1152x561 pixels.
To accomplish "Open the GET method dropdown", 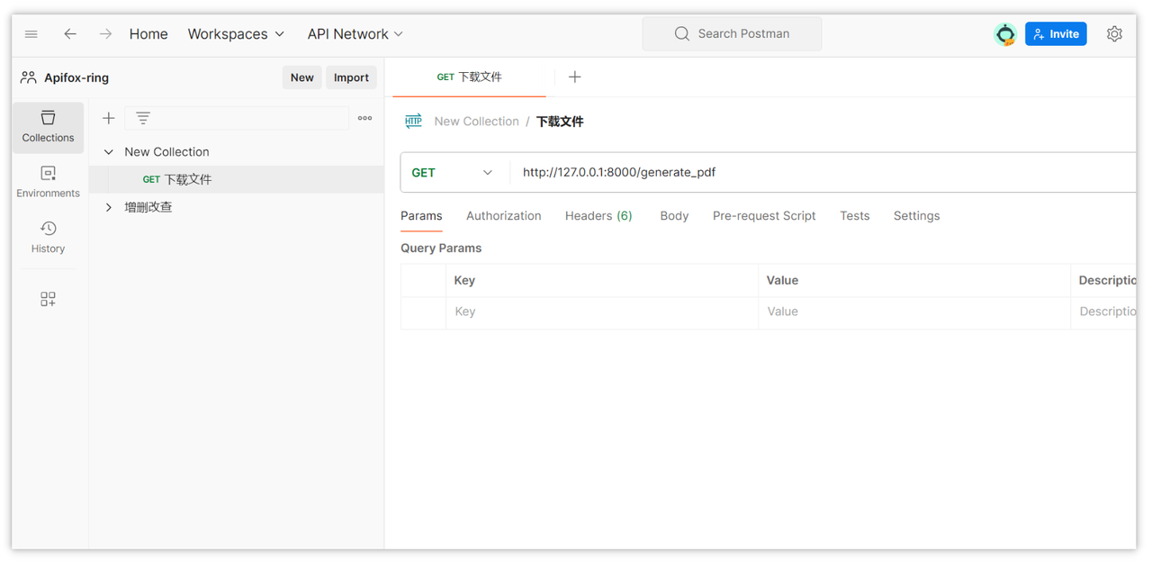I will pyautogui.click(x=453, y=173).
